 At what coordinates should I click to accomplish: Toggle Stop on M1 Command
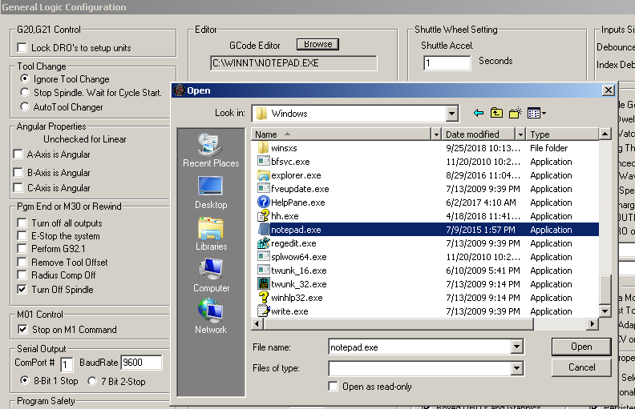22,330
